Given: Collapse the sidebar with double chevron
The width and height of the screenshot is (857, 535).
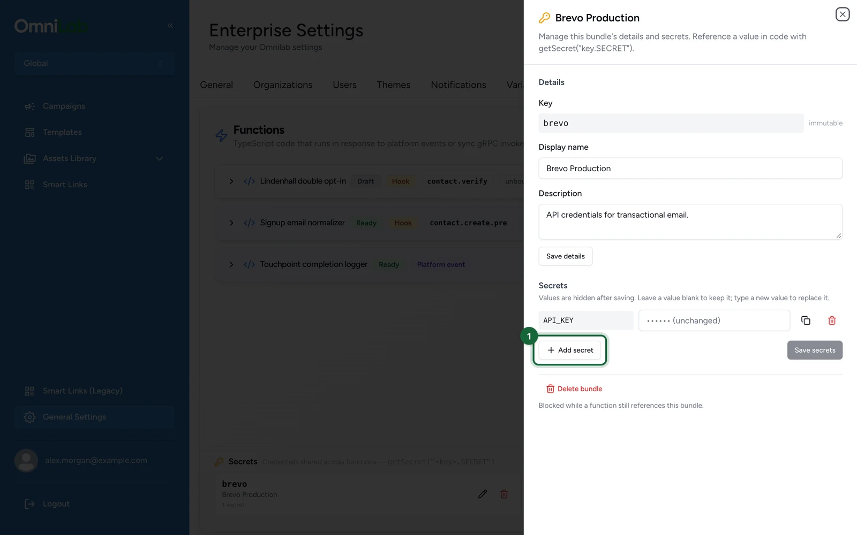Looking at the screenshot, I should [x=170, y=26].
